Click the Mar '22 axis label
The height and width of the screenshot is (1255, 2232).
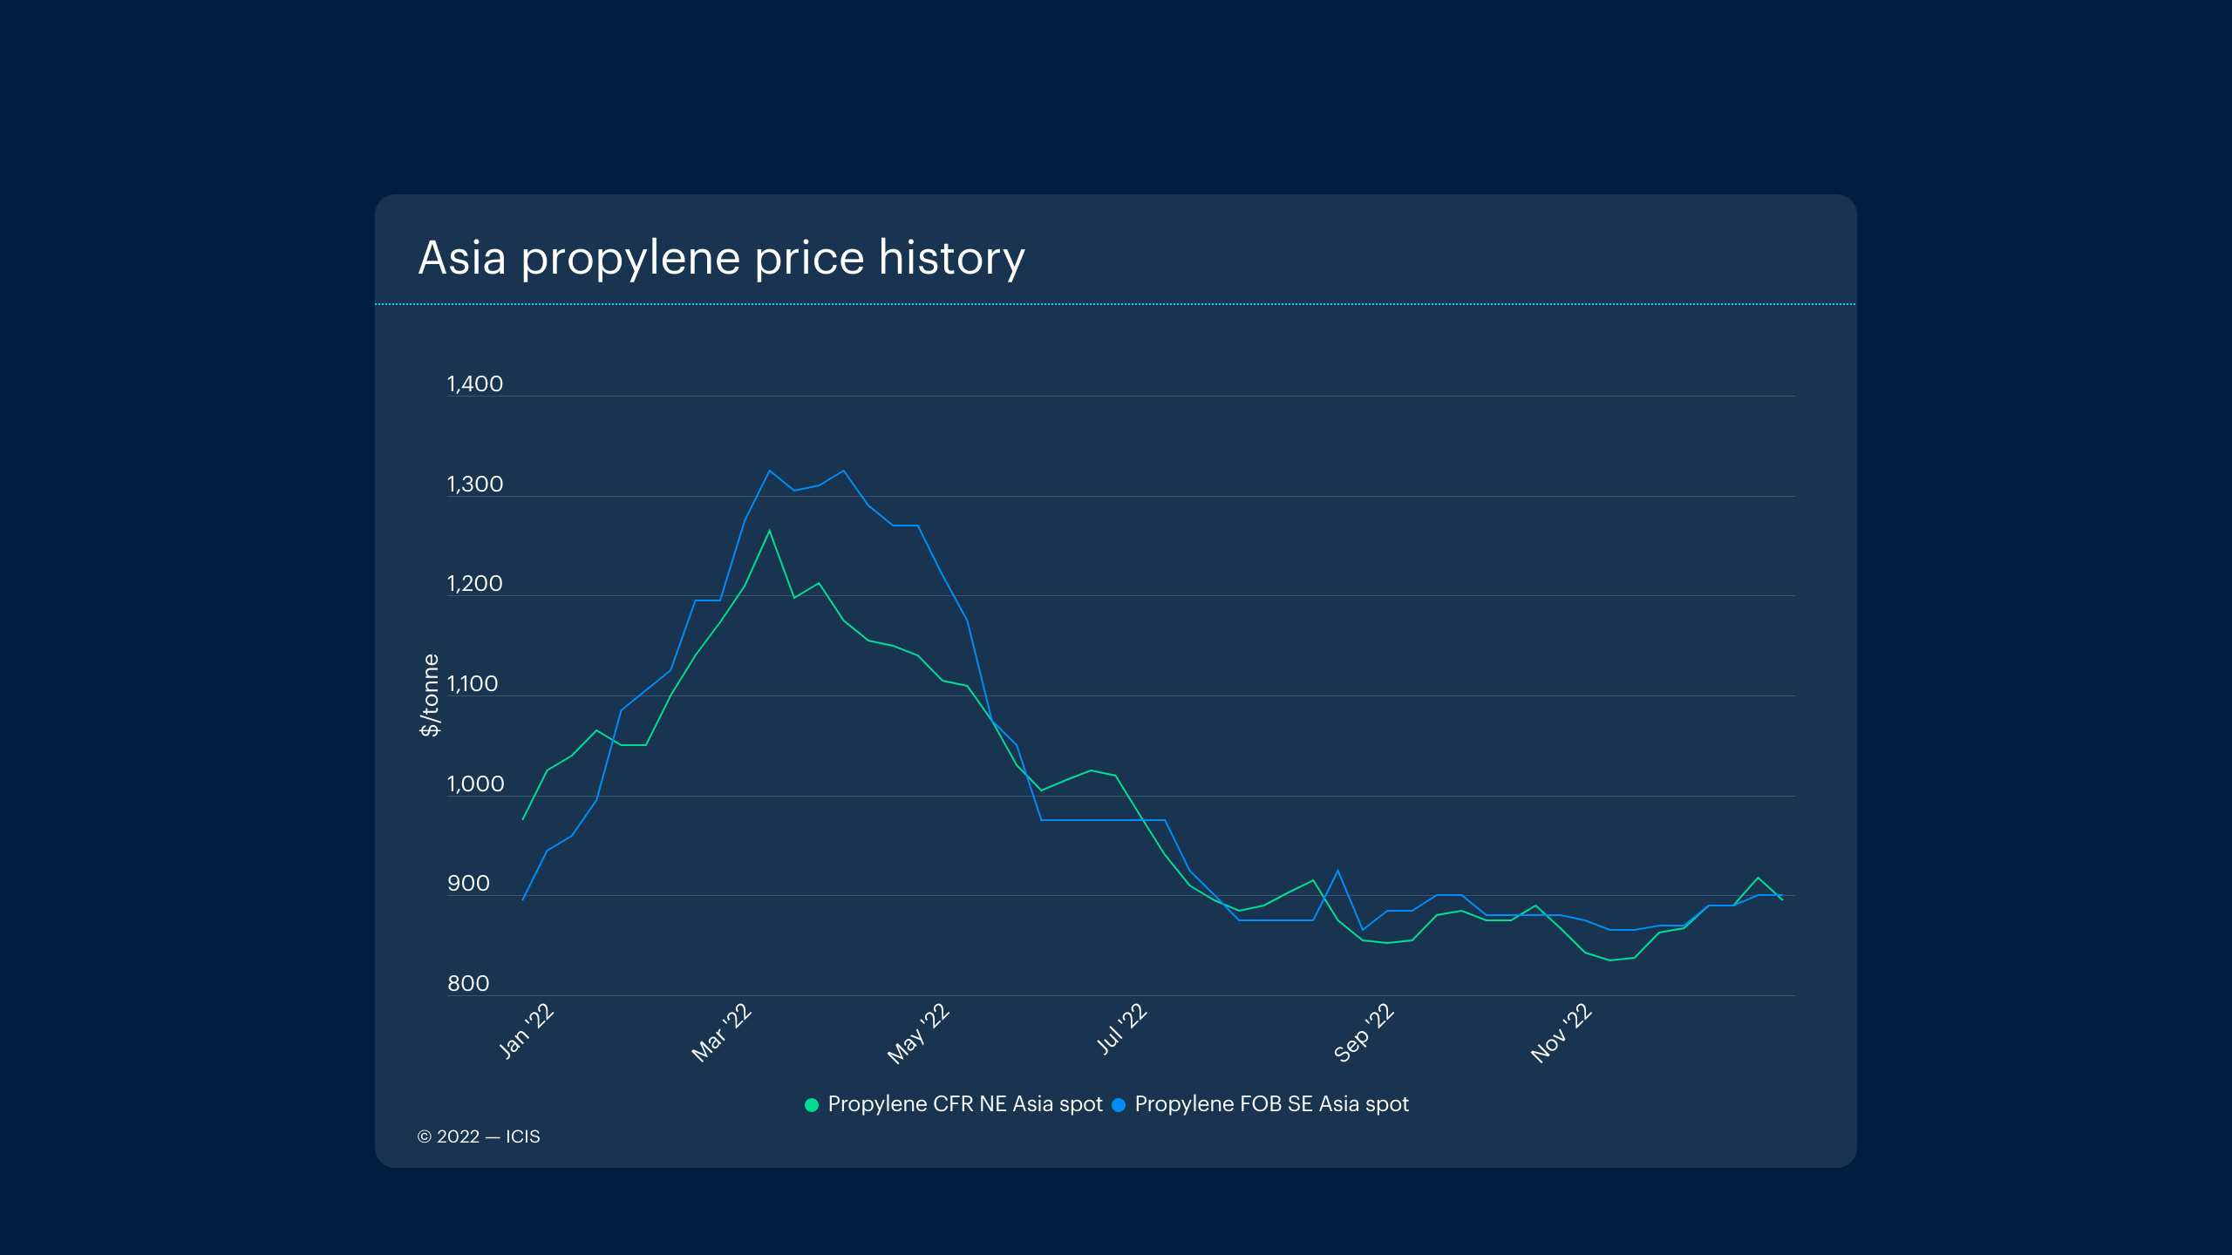click(722, 1033)
